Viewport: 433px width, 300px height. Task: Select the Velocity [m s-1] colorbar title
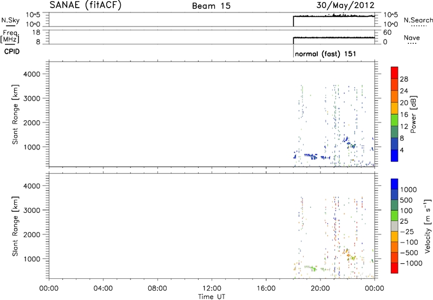click(x=428, y=226)
